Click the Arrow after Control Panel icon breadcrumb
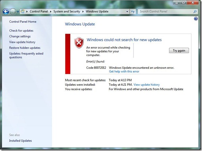202x151 pixels. pos(27,11)
